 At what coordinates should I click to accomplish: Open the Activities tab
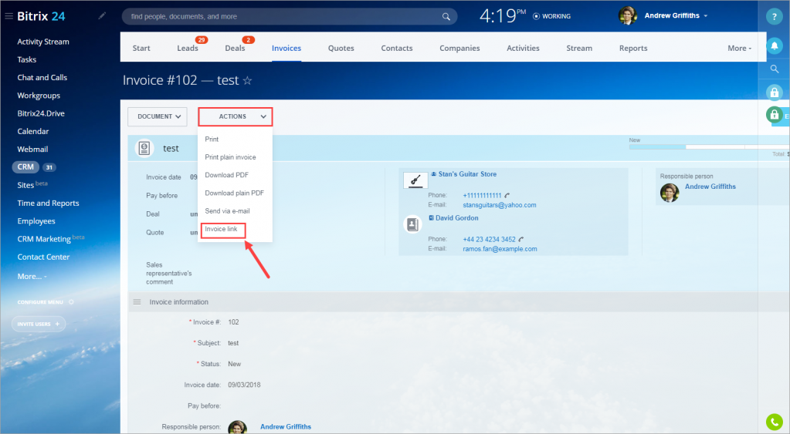(x=523, y=49)
